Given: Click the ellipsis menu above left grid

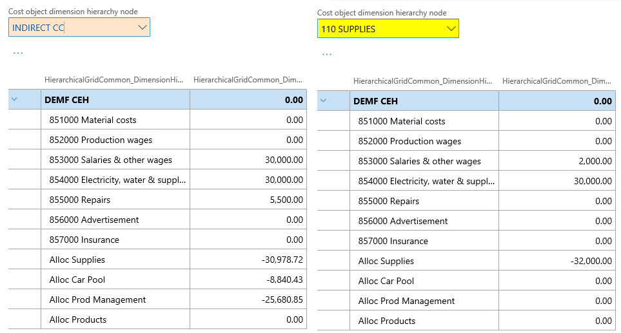Looking at the screenshot, I should tap(18, 53).
